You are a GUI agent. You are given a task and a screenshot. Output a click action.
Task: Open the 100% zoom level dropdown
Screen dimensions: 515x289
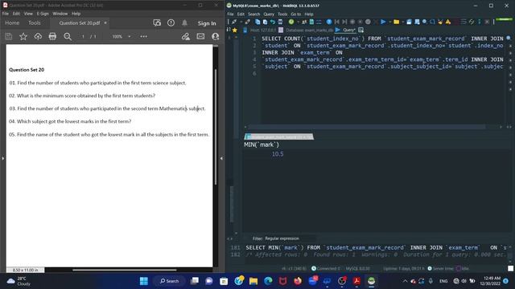coord(130,36)
